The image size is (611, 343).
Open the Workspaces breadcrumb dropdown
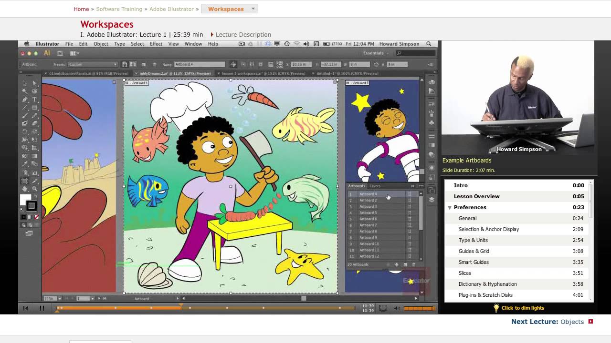pyautogui.click(x=230, y=9)
